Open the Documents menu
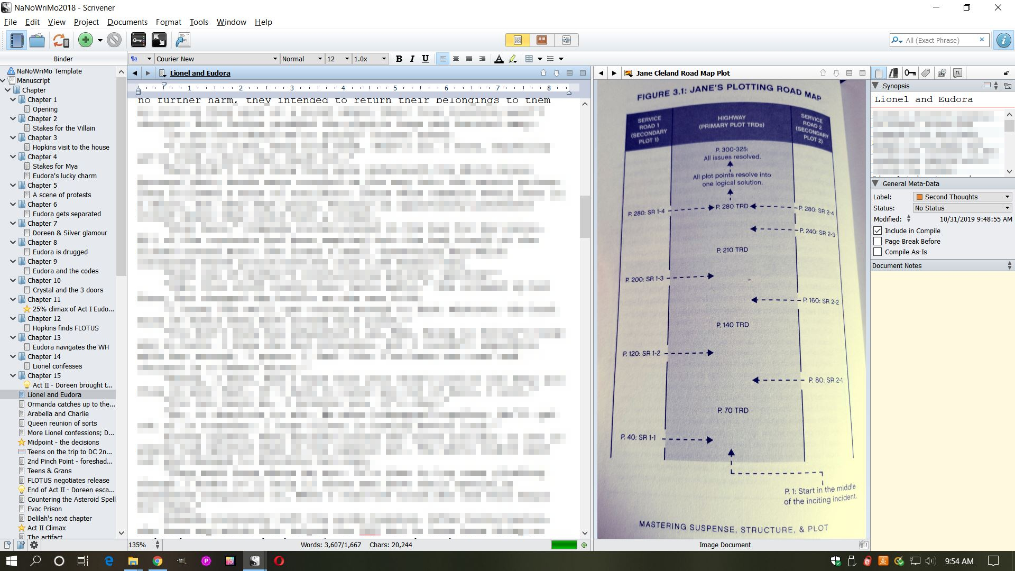Screen dimensions: 1015x571 click(127, 22)
